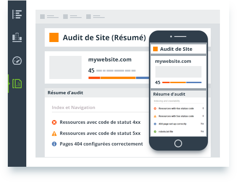The width and height of the screenshot is (237, 182).
Task: Click the orange square in the phone header
Action: click(155, 49)
